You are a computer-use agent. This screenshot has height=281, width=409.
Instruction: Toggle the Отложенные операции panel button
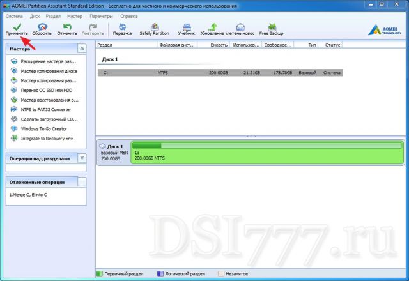(x=82, y=182)
